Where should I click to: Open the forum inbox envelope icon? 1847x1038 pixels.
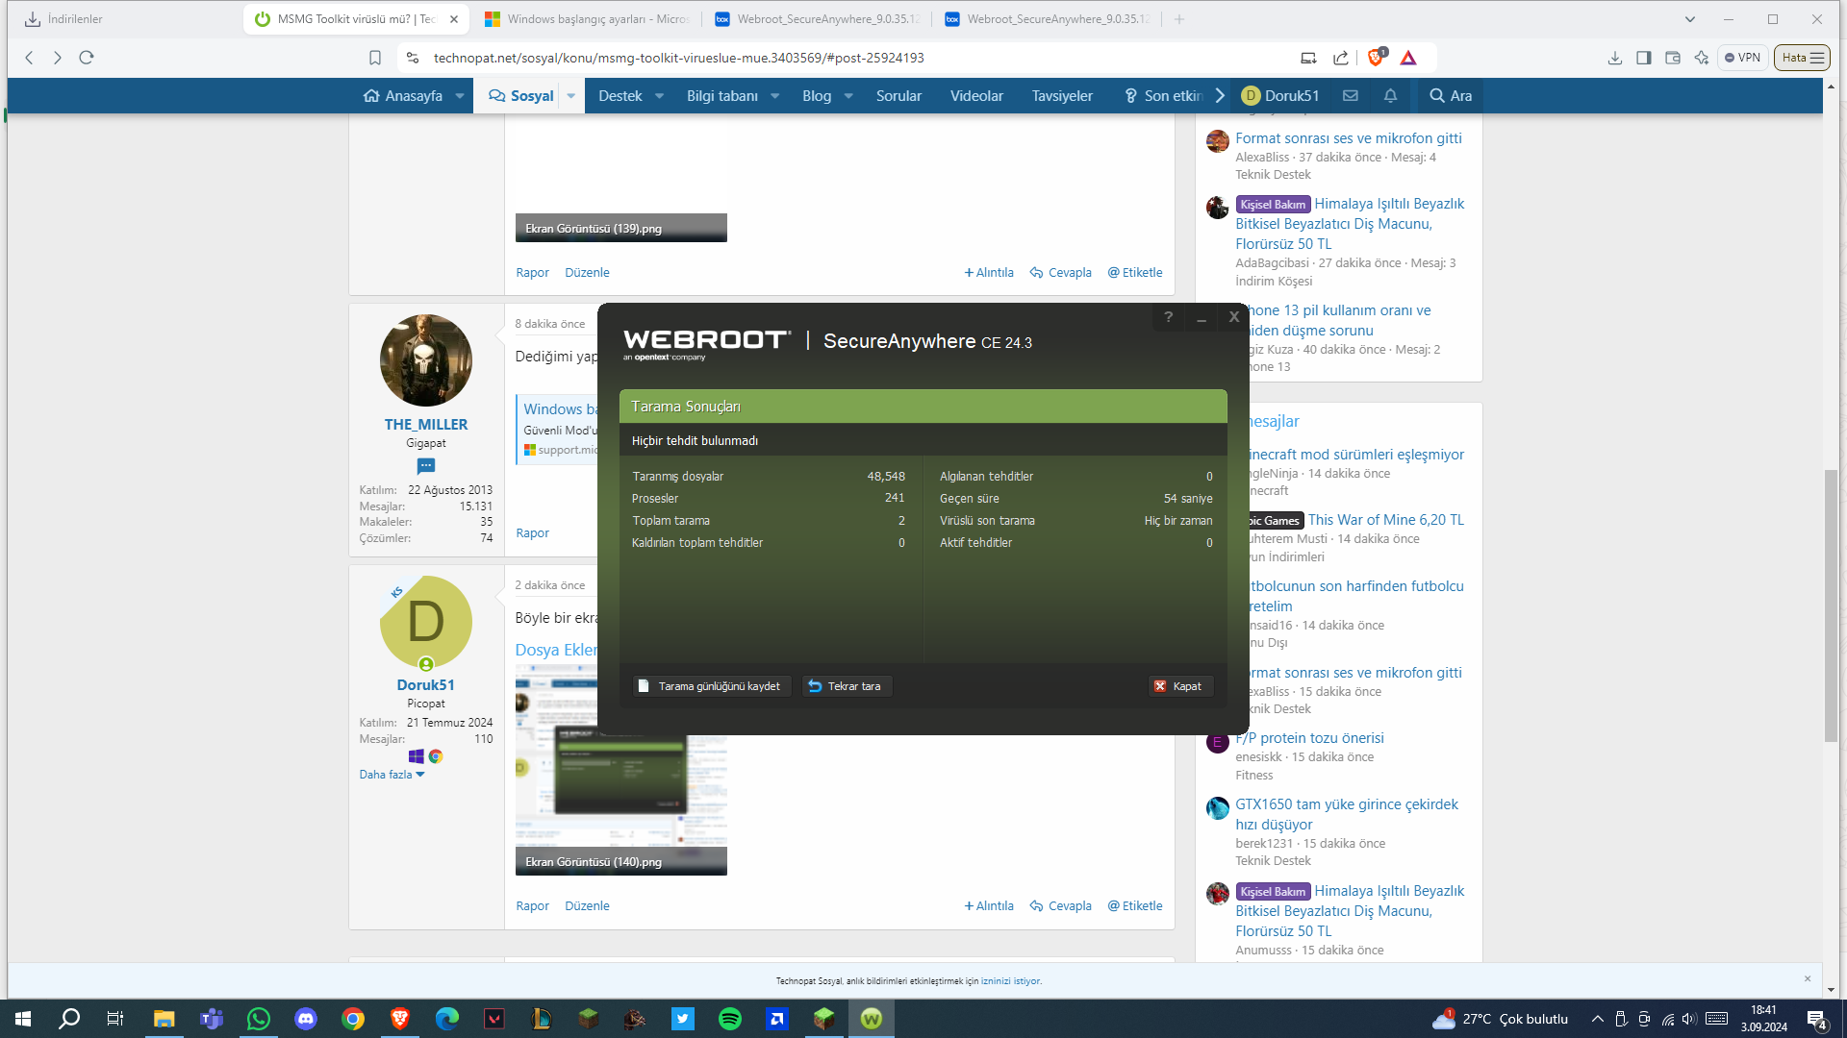pyautogui.click(x=1351, y=96)
